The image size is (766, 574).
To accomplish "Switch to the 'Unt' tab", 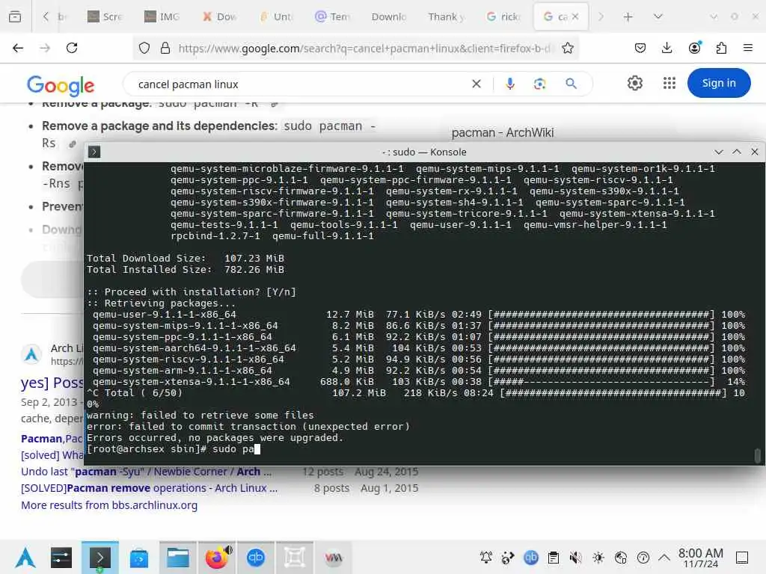I will pos(277,16).
